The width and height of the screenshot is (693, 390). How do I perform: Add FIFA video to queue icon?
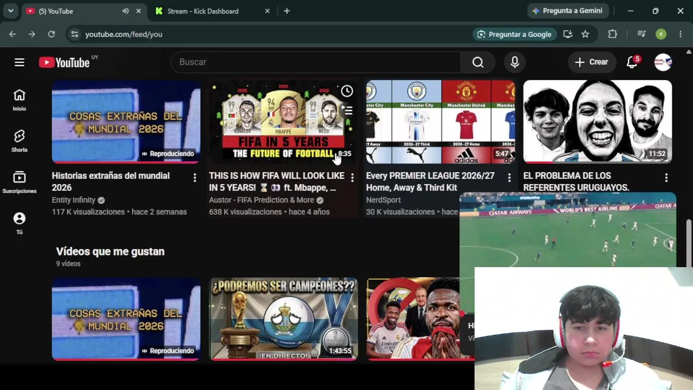pyautogui.click(x=347, y=110)
